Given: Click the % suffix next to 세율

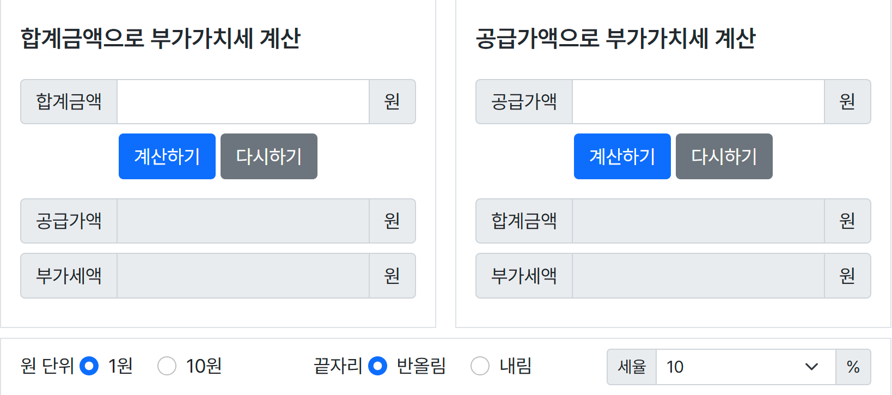Looking at the screenshot, I should tap(853, 367).
